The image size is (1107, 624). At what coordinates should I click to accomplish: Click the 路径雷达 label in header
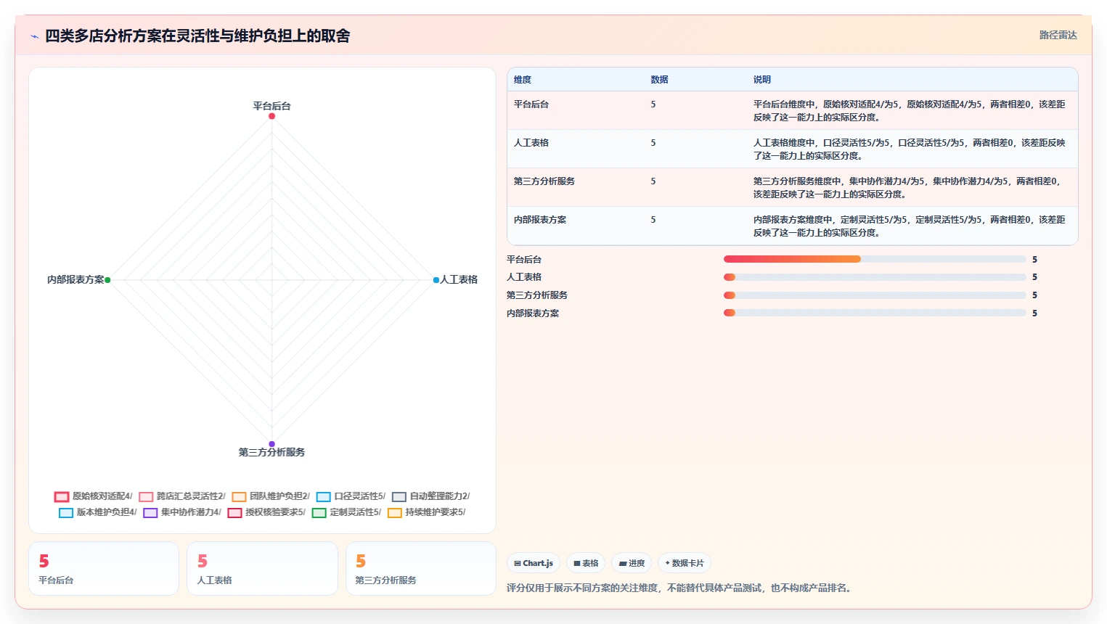1058,35
